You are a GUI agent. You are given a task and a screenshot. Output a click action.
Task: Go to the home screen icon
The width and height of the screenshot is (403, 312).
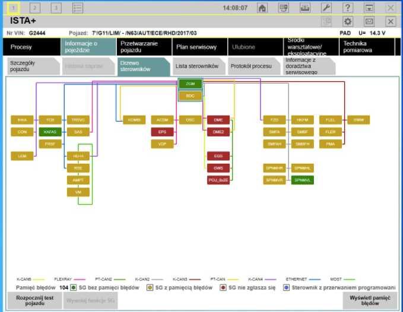(x=262, y=8)
